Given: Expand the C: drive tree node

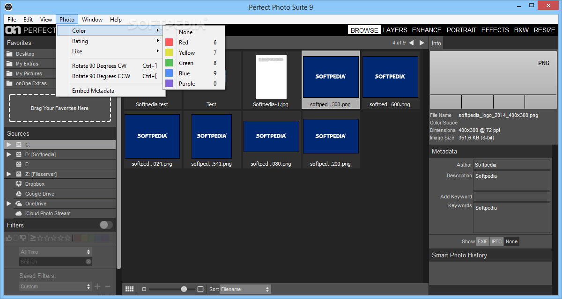Looking at the screenshot, I should point(9,145).
